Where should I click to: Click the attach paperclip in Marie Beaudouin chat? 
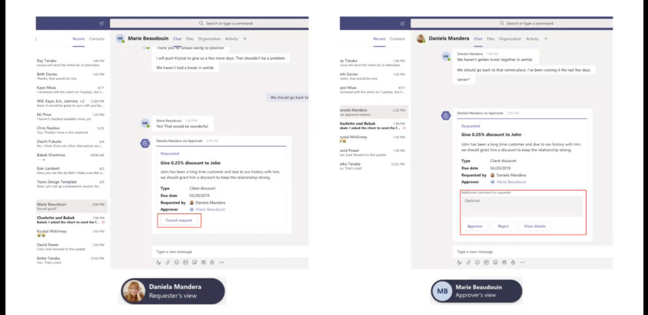coord(167,262)
